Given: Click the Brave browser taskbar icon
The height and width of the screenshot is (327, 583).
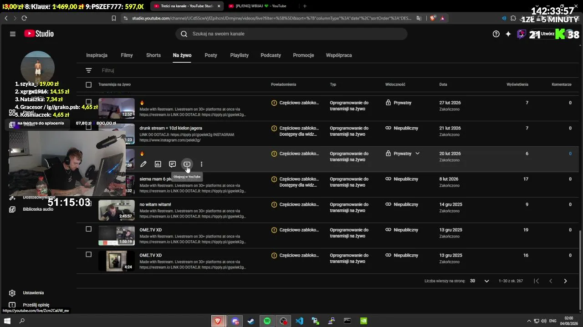Looking at the screenshot, I should click(218, 321).
